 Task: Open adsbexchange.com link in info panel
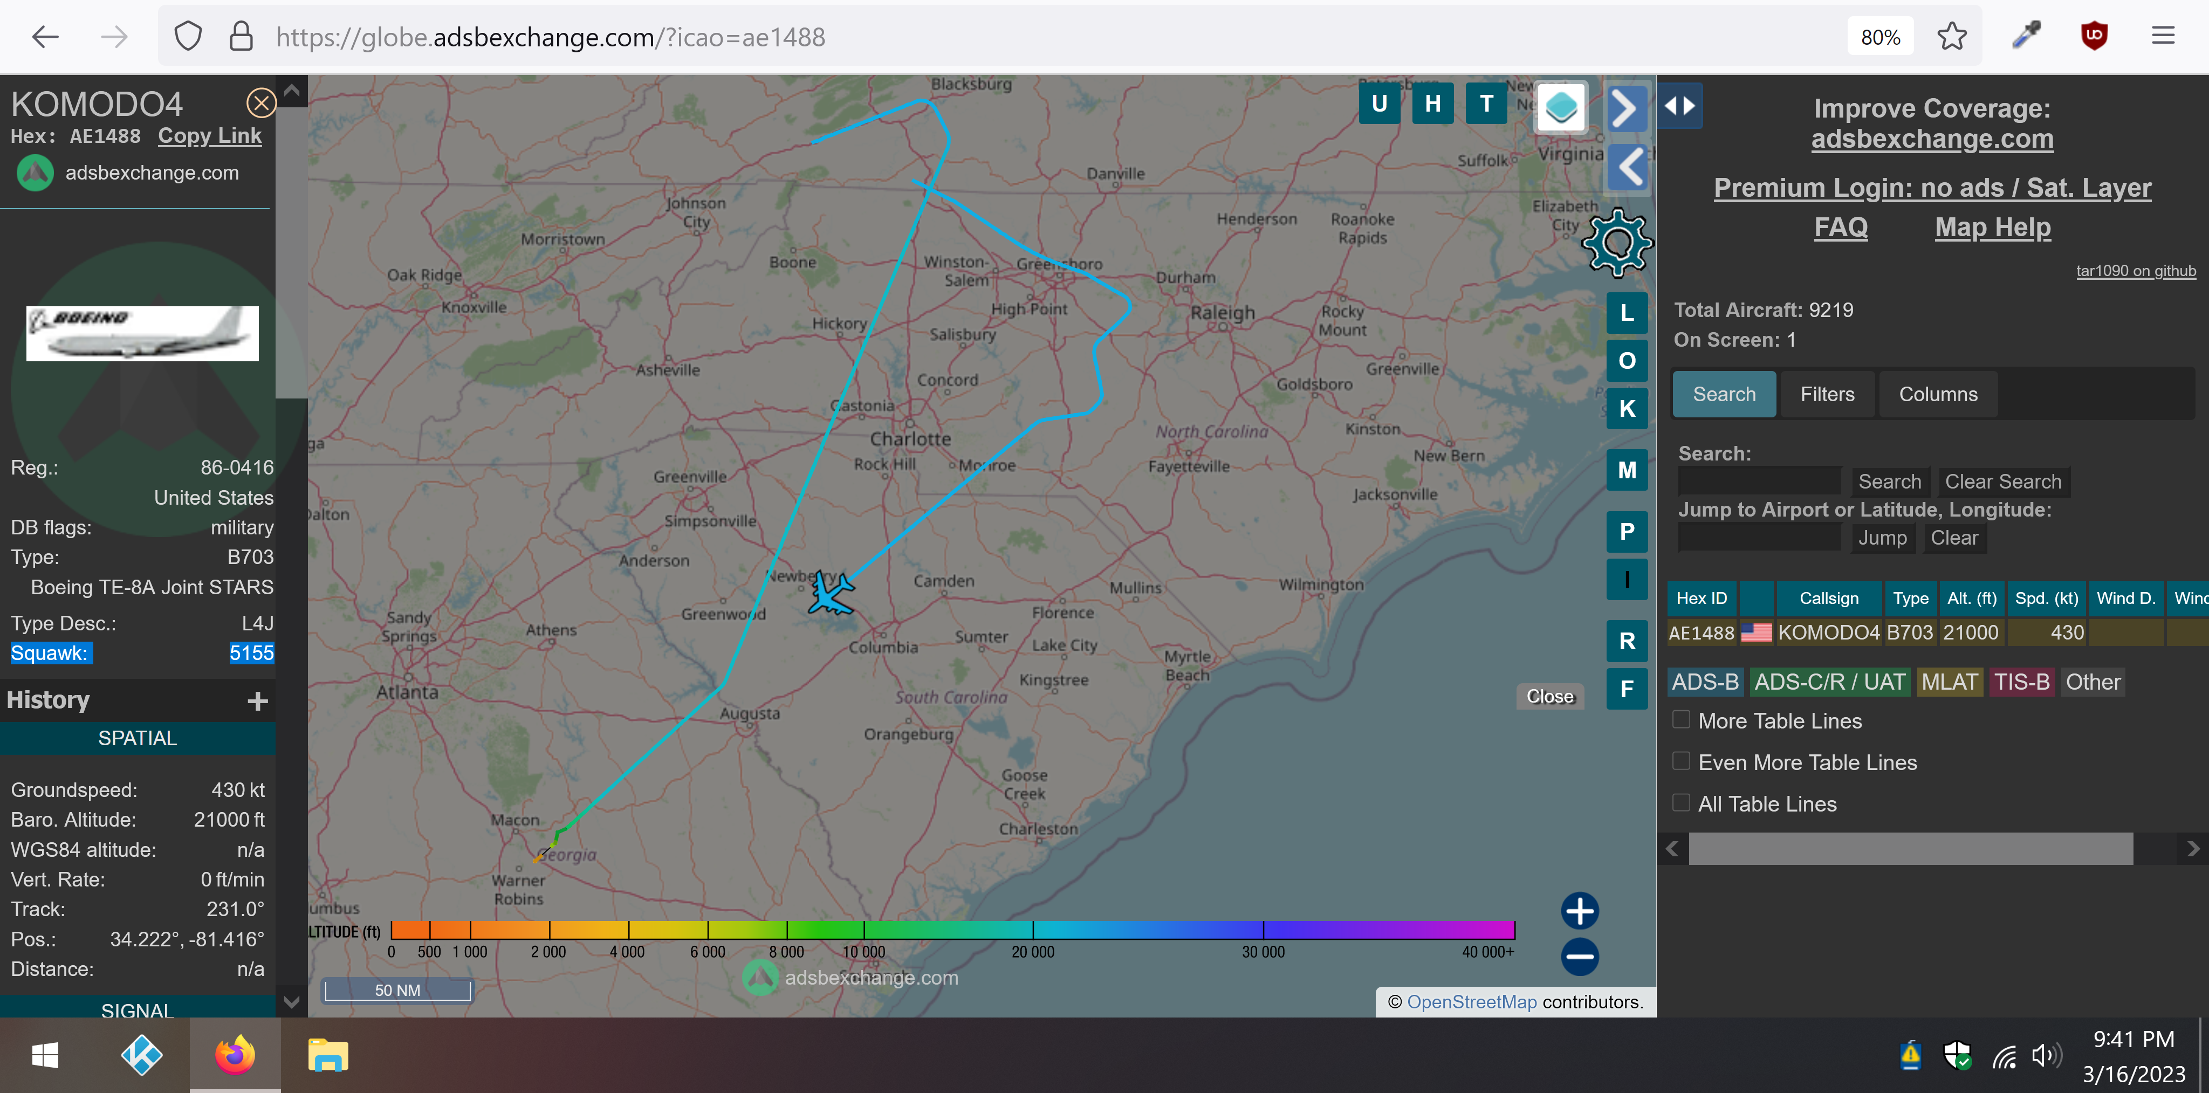pyautogui.click(x=152, y=173)
